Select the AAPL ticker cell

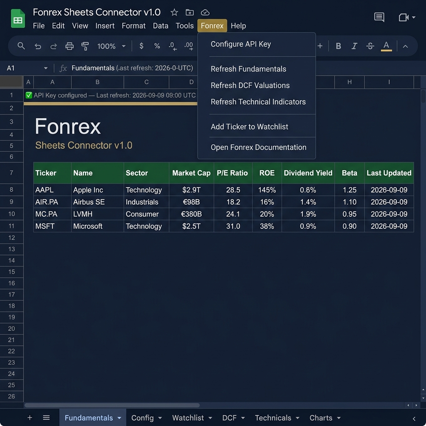(x=52, y=190)
